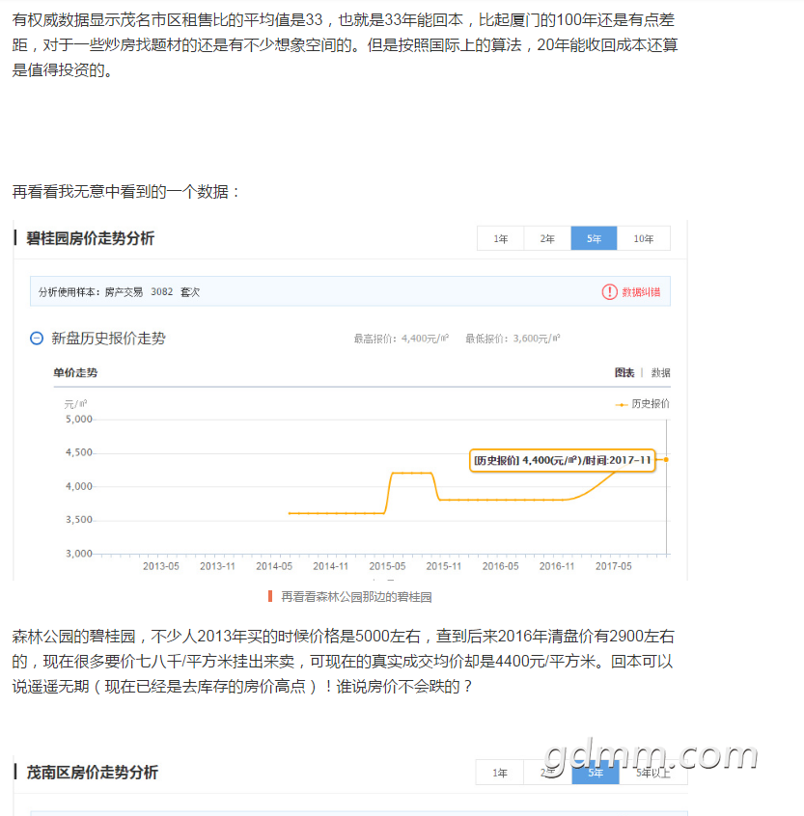Screen dimensions: 804x816
Task: Select the 1年 tab in 碧桂园 chart
Action: point(500,238)
